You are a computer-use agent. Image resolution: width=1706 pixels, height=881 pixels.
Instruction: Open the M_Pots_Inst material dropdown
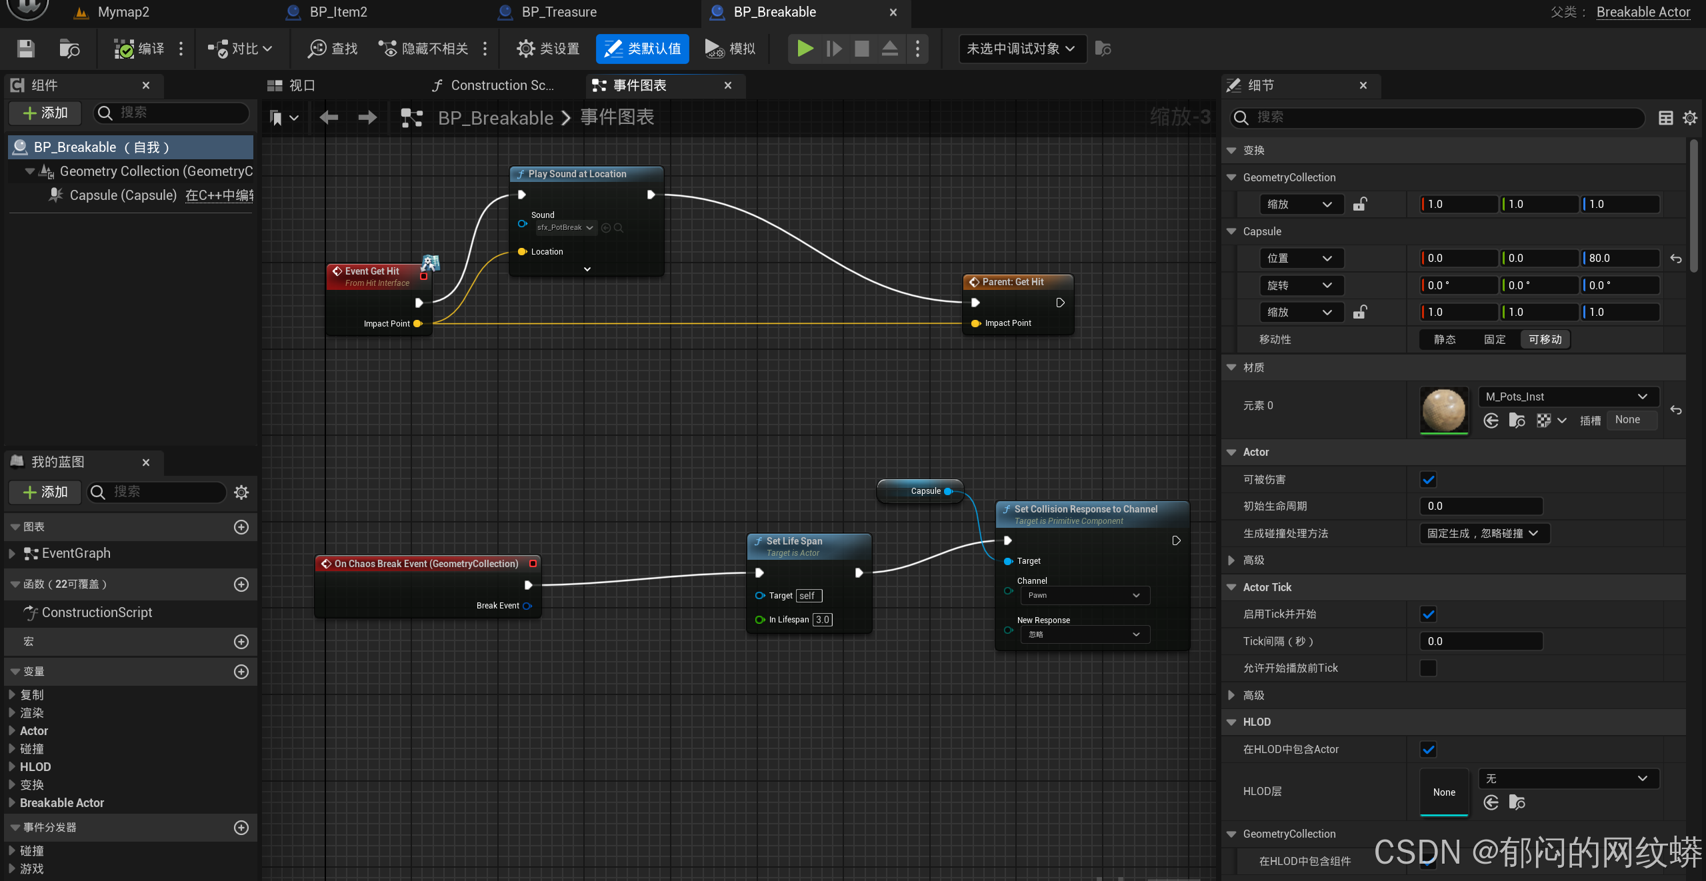(1568, 397)
